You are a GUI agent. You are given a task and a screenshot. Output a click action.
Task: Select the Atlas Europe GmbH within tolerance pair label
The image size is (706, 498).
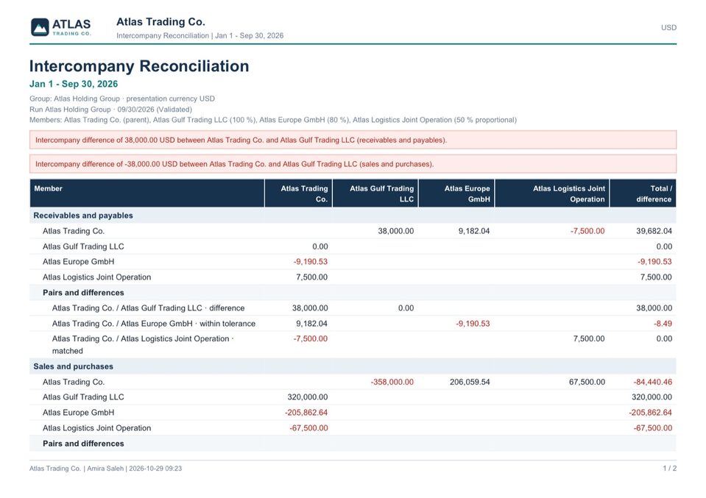pos(154,324)
